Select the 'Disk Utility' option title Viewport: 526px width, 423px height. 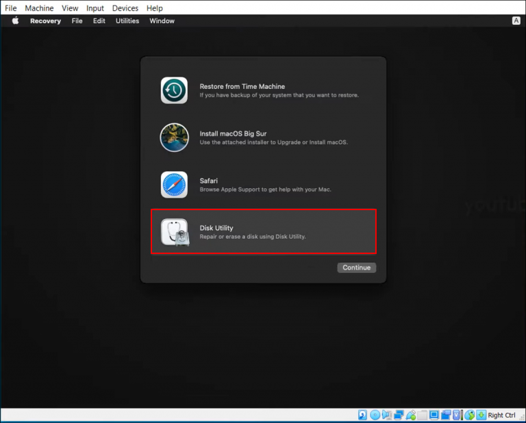[216, 228]
